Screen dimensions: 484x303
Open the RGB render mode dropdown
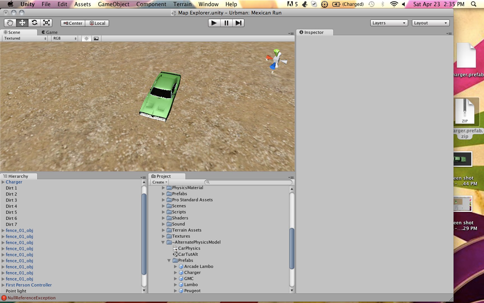tap(65, 38)
